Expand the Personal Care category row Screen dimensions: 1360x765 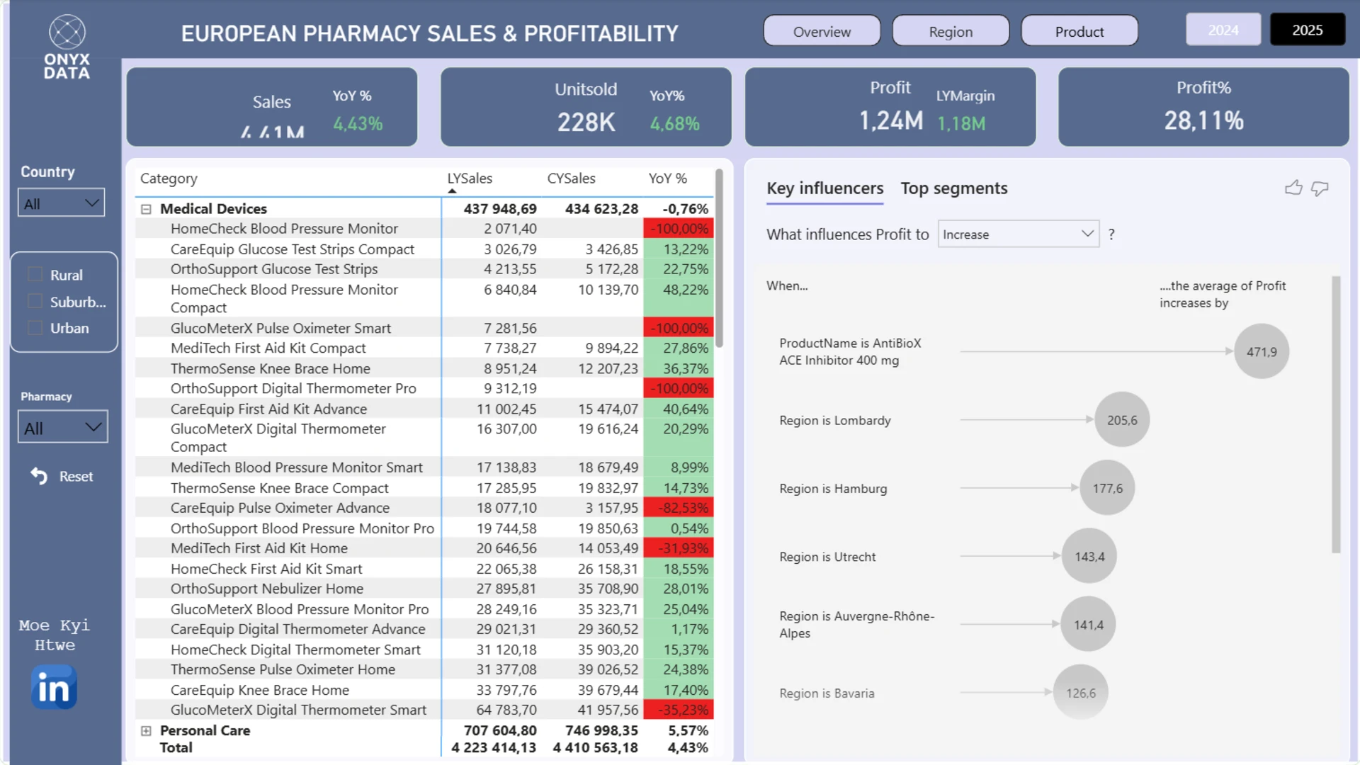pos(146,731)
